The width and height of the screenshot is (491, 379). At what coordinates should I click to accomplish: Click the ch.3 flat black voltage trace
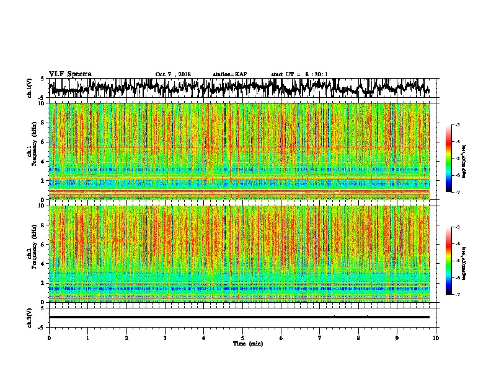(x=239, y=317)
